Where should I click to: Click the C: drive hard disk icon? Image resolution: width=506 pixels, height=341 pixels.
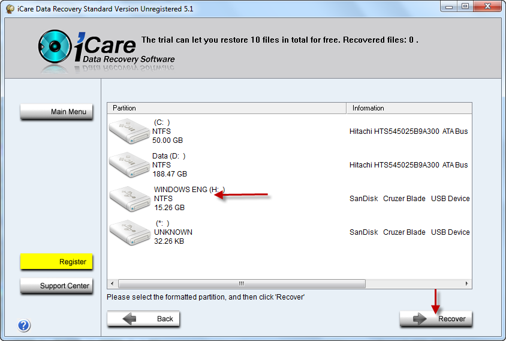point(129,131)
